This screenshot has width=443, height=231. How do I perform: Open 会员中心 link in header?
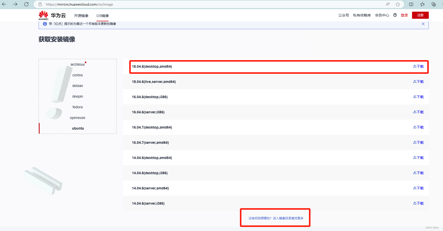pos(382,15)
